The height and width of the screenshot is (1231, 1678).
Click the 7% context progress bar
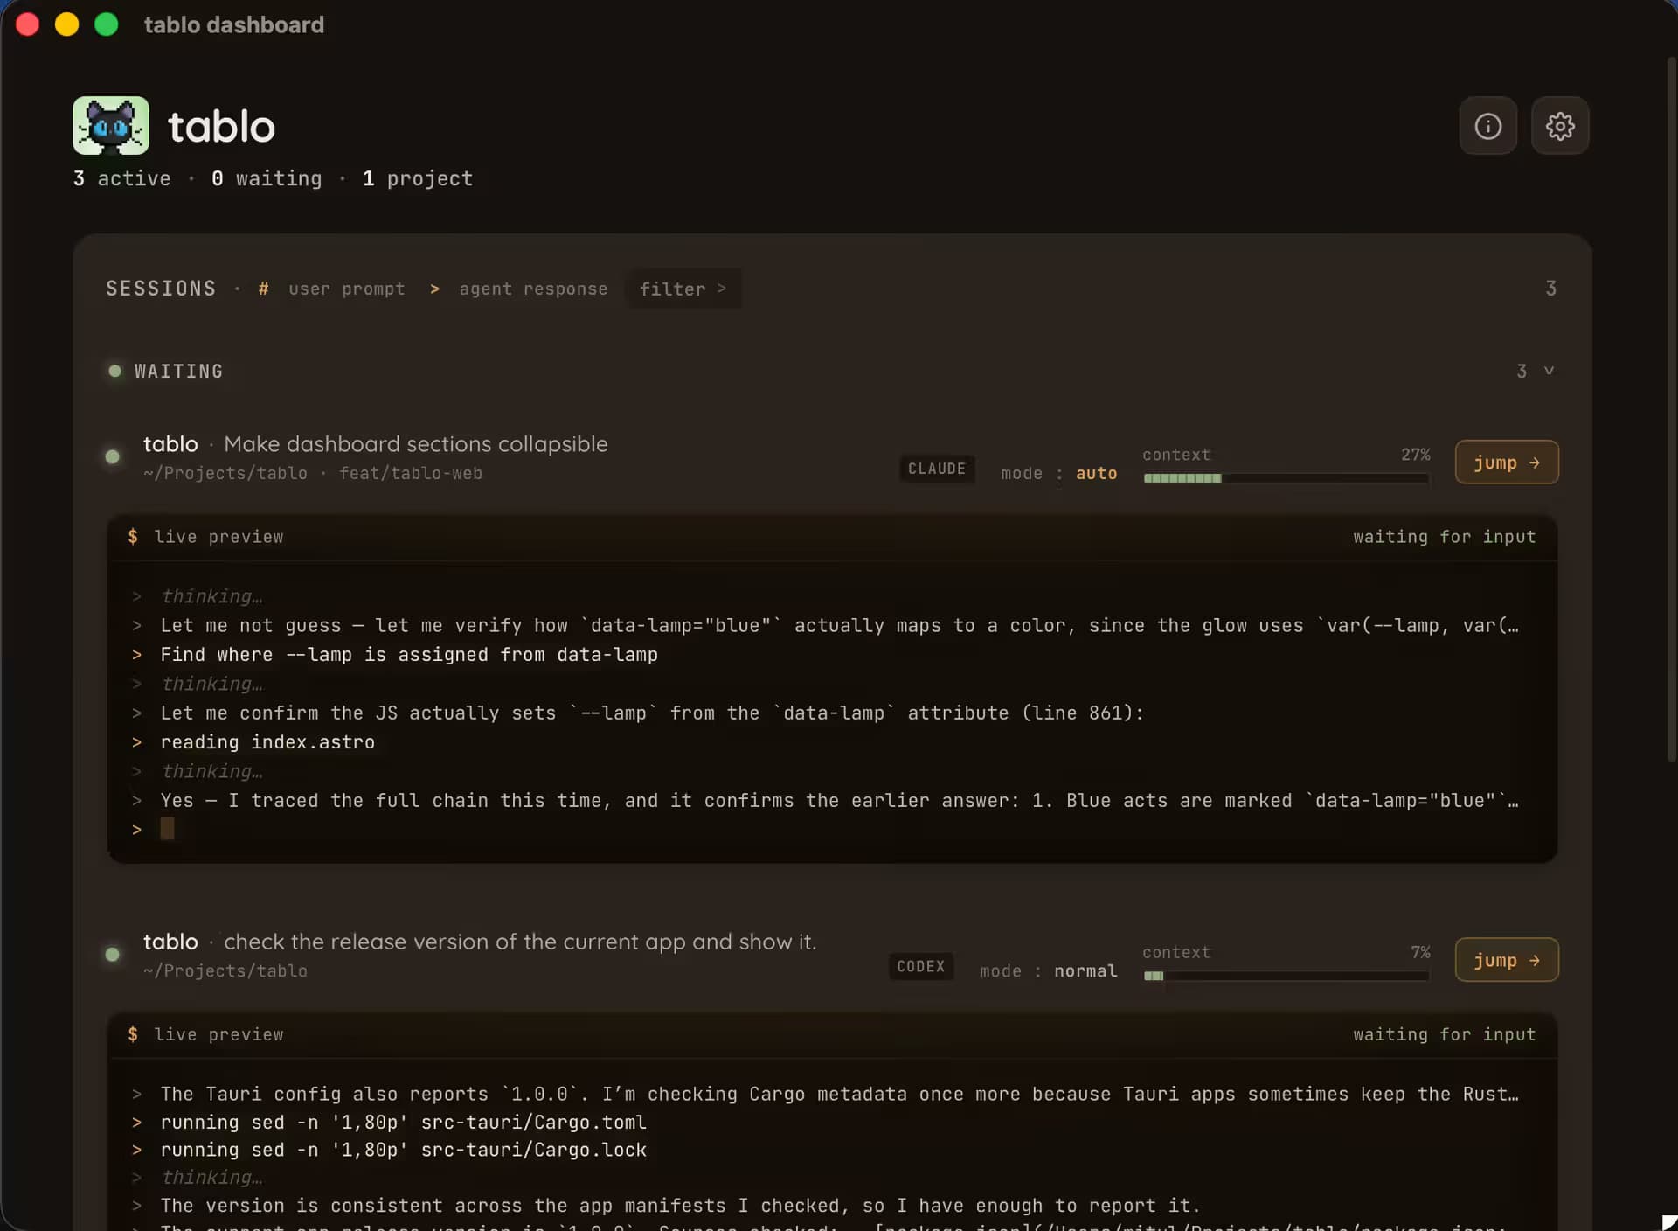[x=1286, y=976]
